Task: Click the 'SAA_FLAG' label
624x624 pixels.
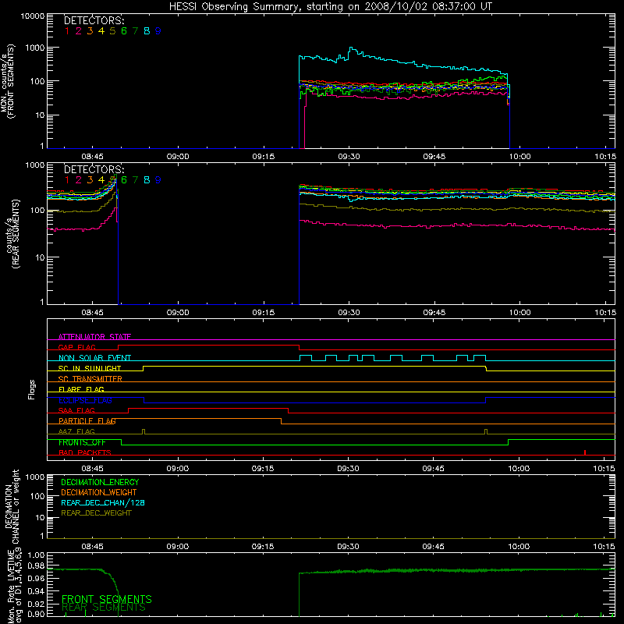Action: tap(76, 410)
